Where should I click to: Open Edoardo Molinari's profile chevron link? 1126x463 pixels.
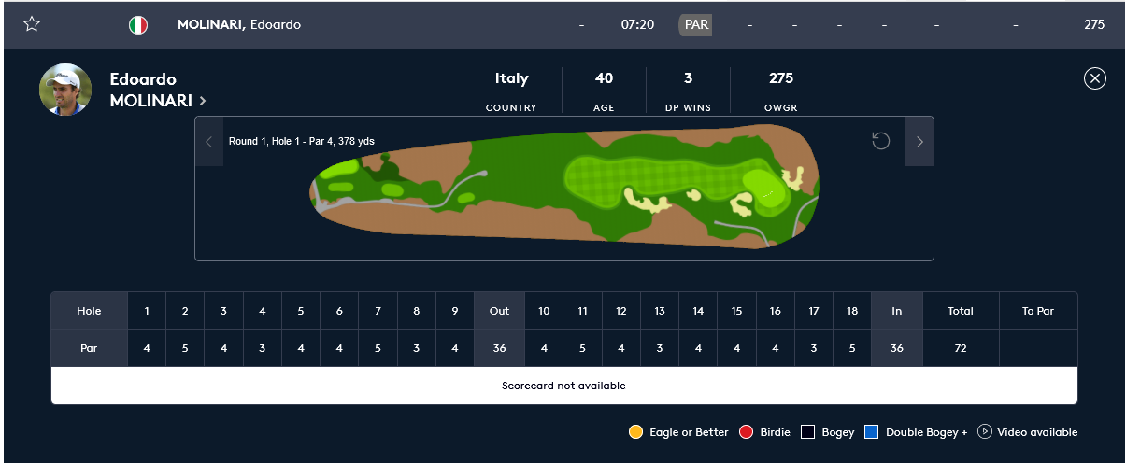pos(203,101)
